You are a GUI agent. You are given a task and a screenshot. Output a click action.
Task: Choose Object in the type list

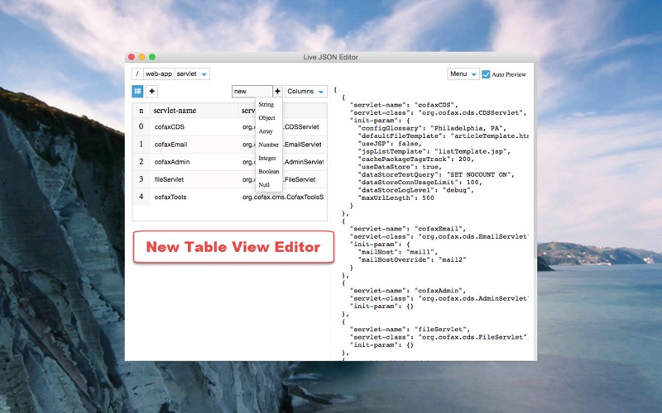pyautogui.click(x=266, y=118)
